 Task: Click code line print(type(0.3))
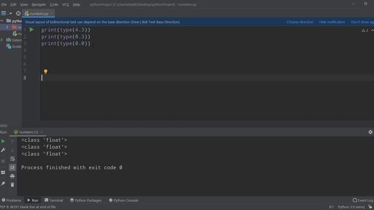[x=66, y=37]
